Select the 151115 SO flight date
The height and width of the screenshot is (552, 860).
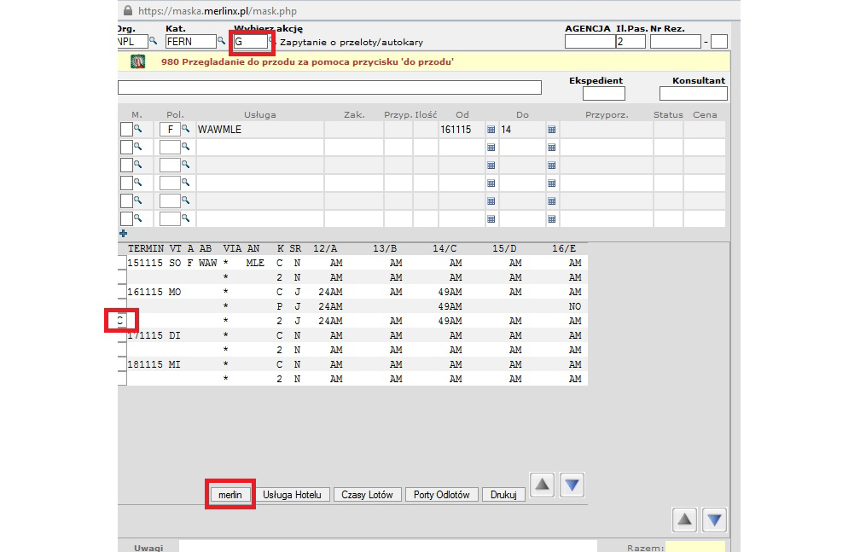click(x=145, y=263)
